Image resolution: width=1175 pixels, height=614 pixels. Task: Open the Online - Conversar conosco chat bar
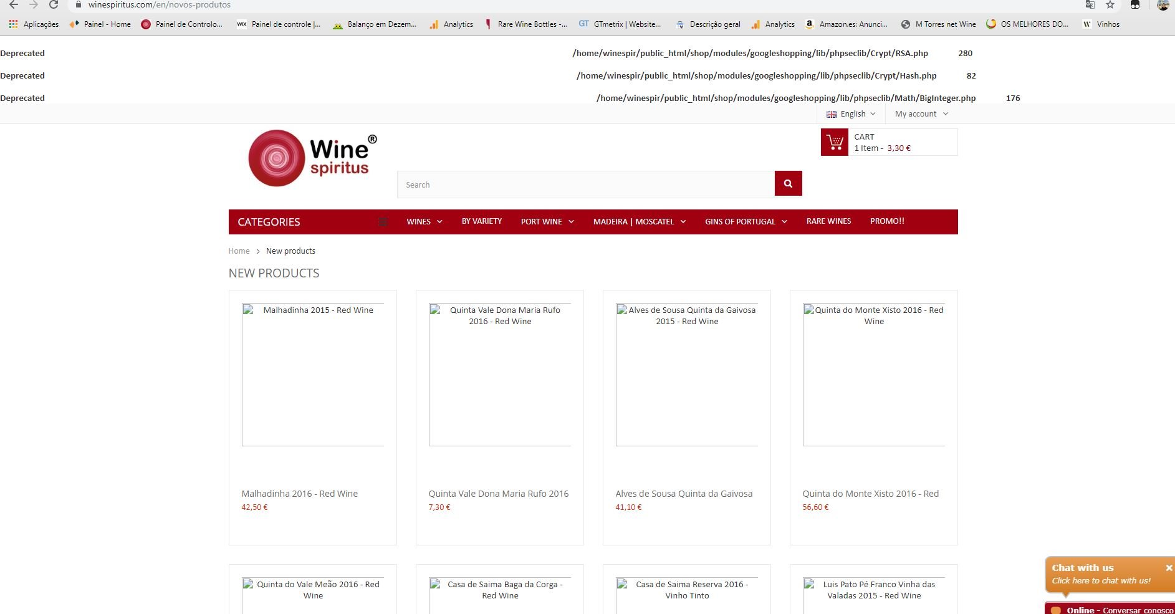pos(1111,609)
